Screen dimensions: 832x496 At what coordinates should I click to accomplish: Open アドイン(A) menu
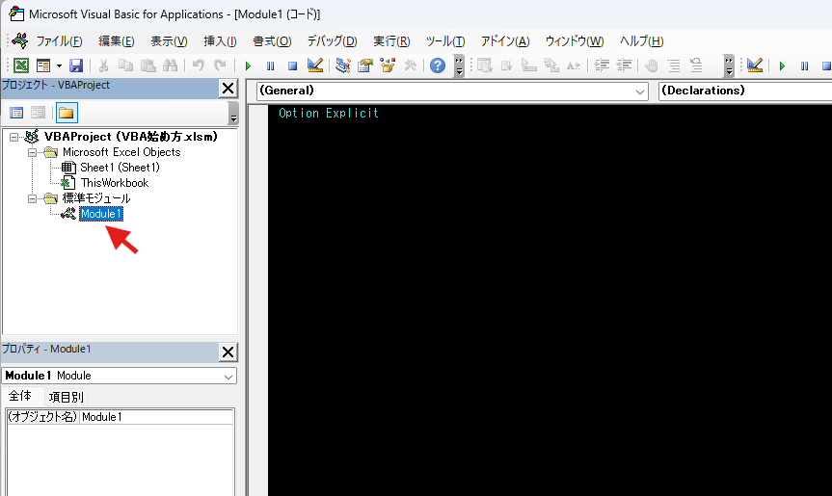(x=505, y=41)
